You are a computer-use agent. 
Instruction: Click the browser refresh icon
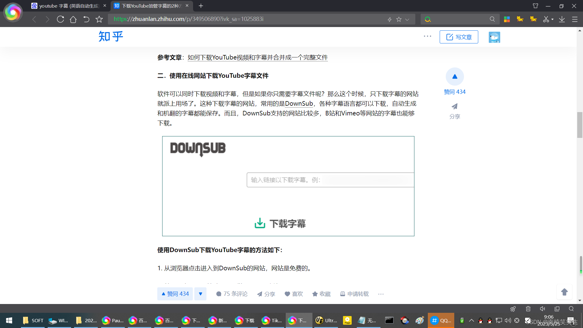pos(60,19)
